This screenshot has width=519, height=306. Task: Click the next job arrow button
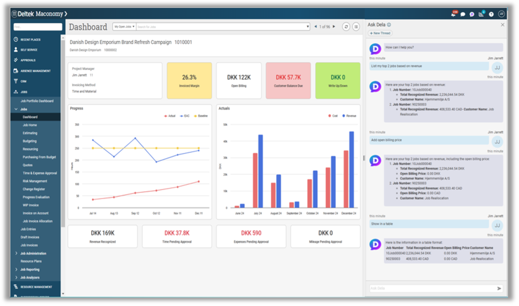(333, 27)
